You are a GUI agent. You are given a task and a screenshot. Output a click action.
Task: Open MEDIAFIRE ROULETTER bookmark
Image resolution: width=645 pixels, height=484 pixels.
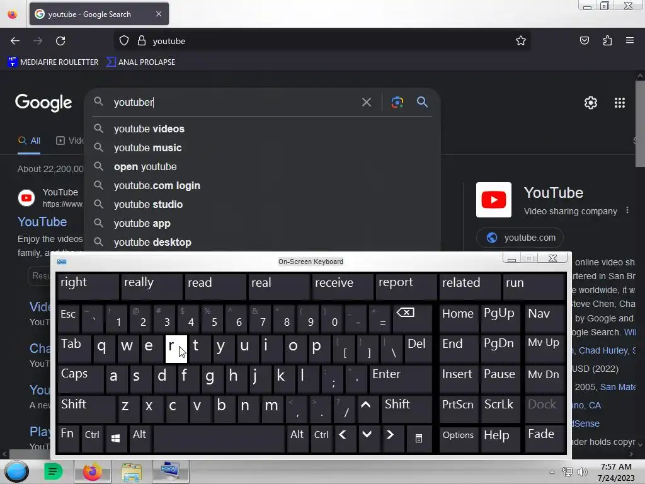53,62
